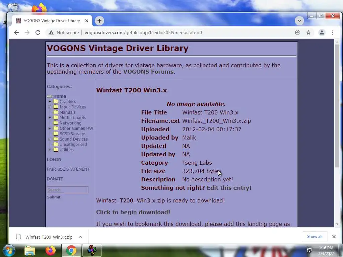
Task: Click the Uncategorised folder icon
Action: (56, 144)
